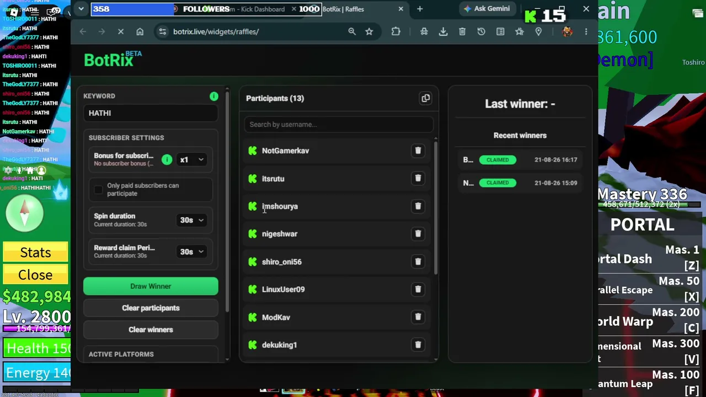This screenshot has height=397, width=706.
Task: Open the tab search dropdown arrow
Action: pyautogui.click(x=81, y=9)
